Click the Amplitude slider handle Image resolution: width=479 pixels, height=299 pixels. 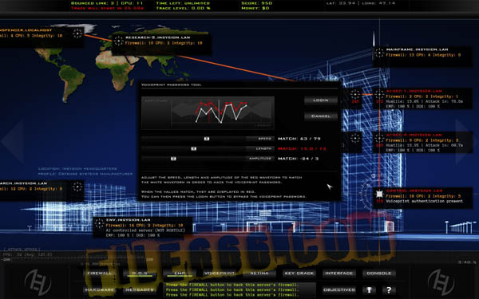pos(173,159)
